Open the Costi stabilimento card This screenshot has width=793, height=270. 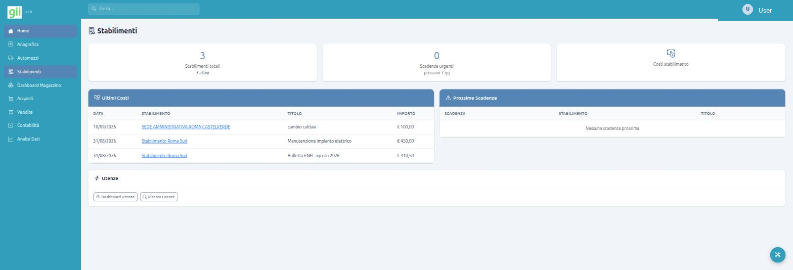click(671, 62)
